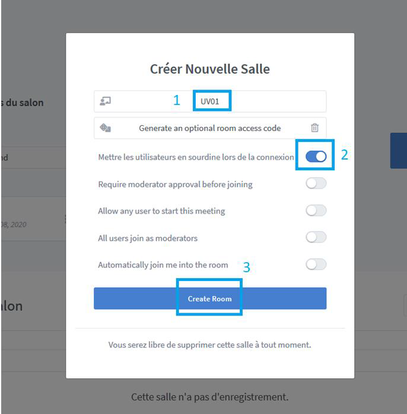The height and width of the screenshot is (414, 407).
Task: Click the dice icon to generate access code
Action: click(x=105, y=128)
